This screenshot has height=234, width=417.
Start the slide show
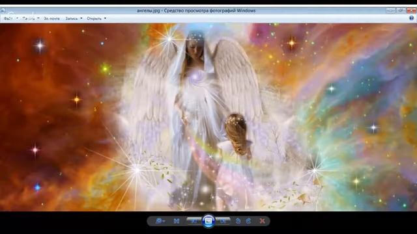tap(208, 221)
